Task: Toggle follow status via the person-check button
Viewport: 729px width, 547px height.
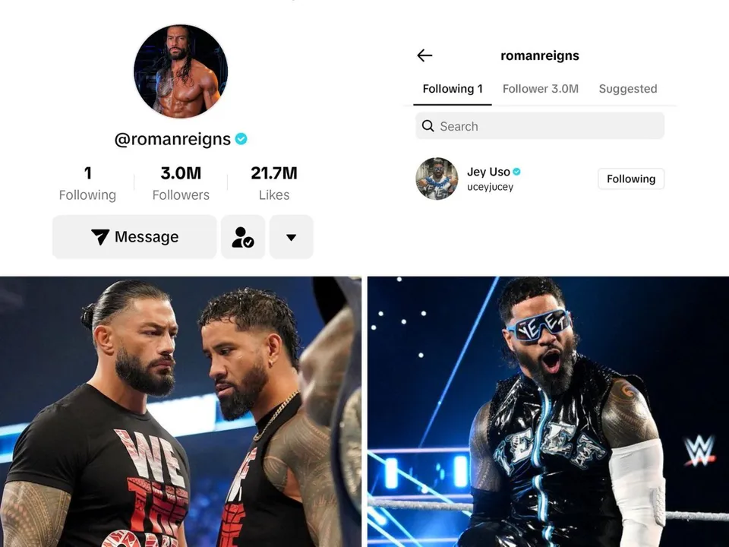Action: (243, 236)
